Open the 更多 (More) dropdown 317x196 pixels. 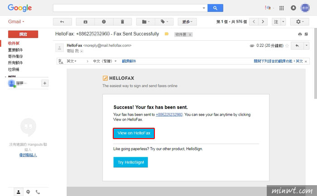pos(187,22)
